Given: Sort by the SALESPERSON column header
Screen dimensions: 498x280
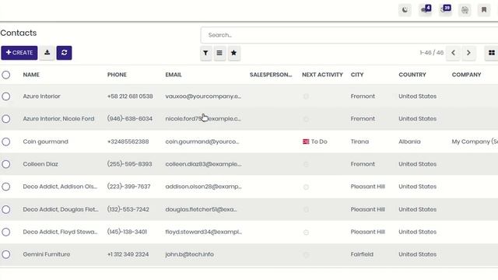Looking at the screenshot, I should pyautogui.click(x=271, y=75).
